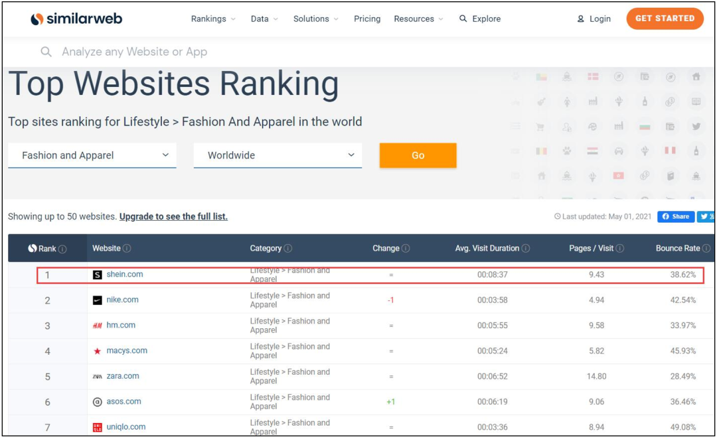Image resolution: width=717 pixels, height=439 pixels.
Task: Click the magnifier in the Analyze search bar
Action: (46, 52)
